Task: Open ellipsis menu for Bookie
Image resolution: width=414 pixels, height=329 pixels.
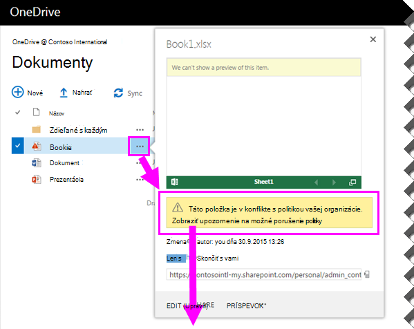Action: [x=140, y=147]
